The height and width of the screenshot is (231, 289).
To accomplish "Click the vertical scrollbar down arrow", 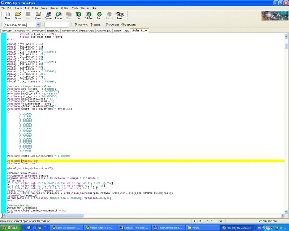I will point(286,212).
